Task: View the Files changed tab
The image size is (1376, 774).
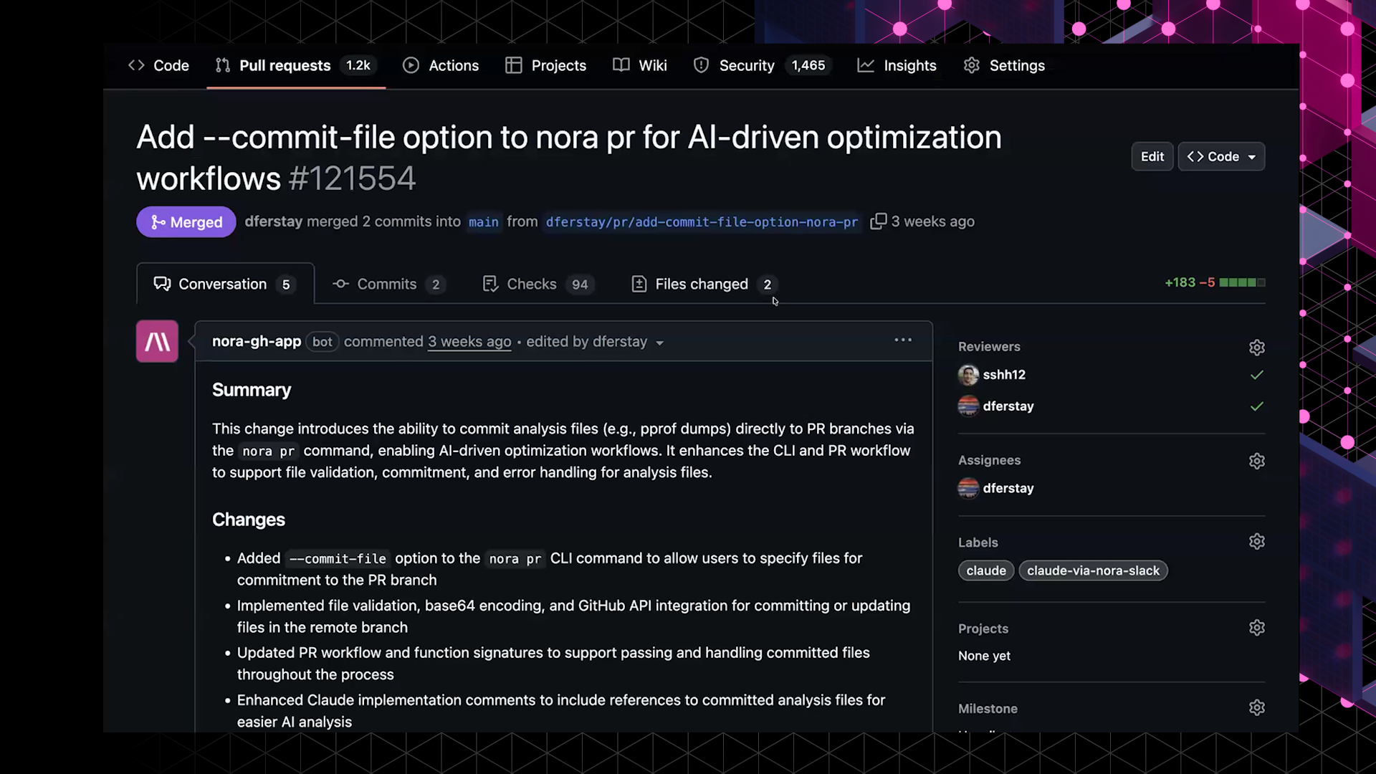Action: [704, 284]
